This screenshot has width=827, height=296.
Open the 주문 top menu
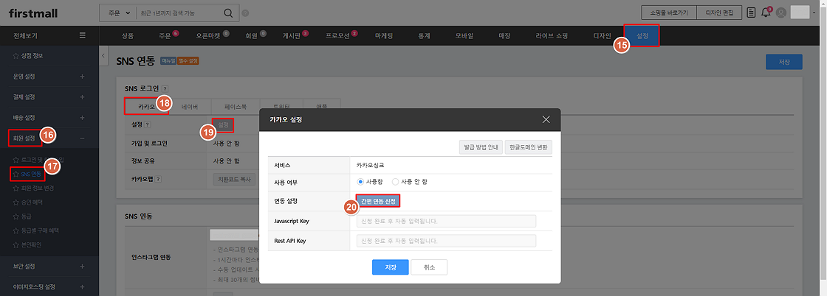point(165,36)
